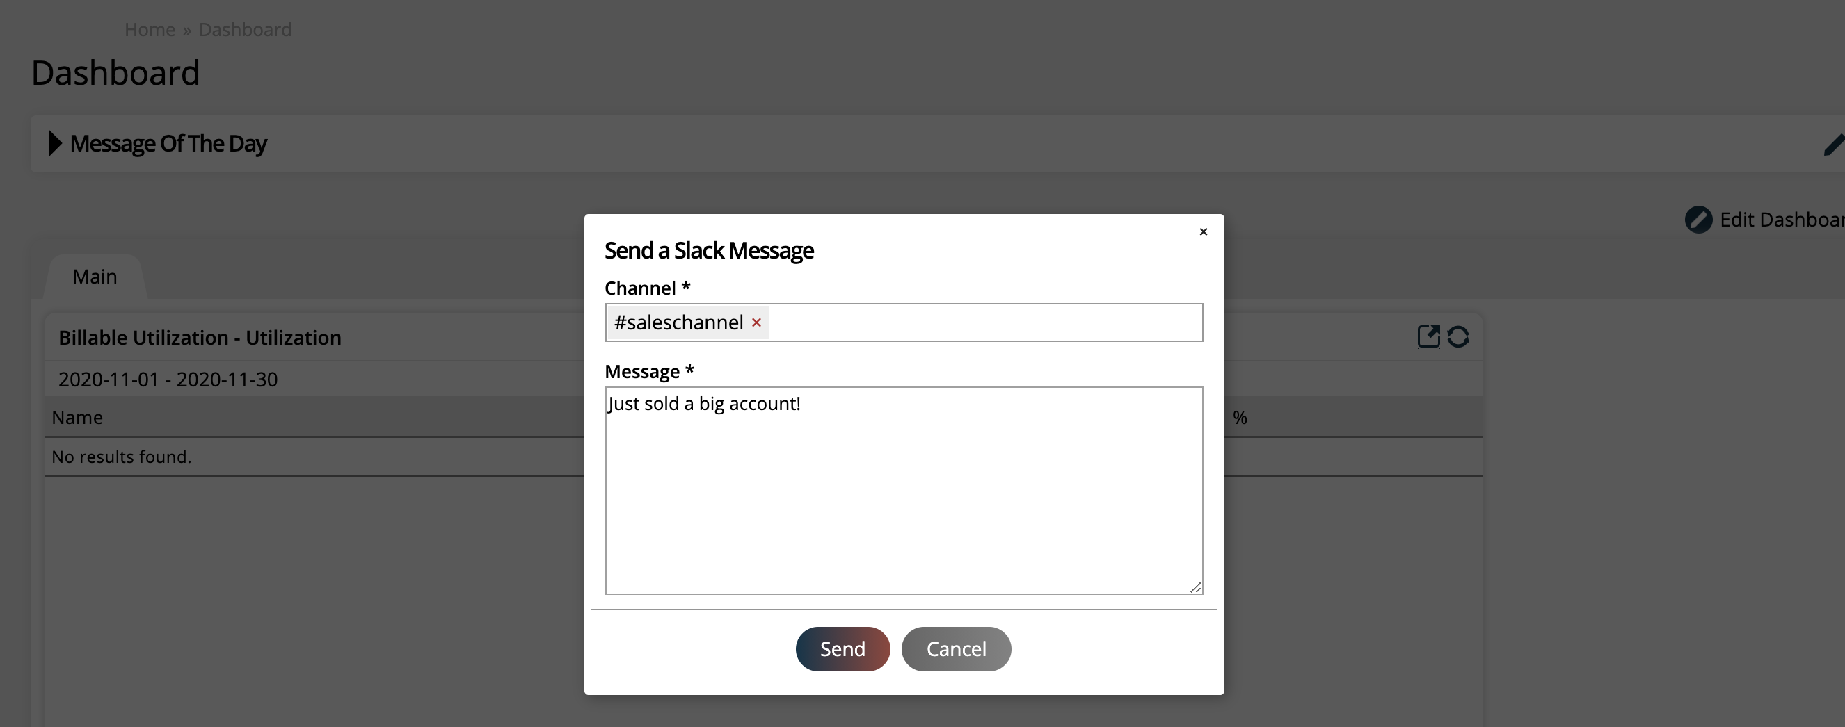Viewport: 1845px width, 727px height.
Task: Switch to the Main tab
Action: (94, 276)
